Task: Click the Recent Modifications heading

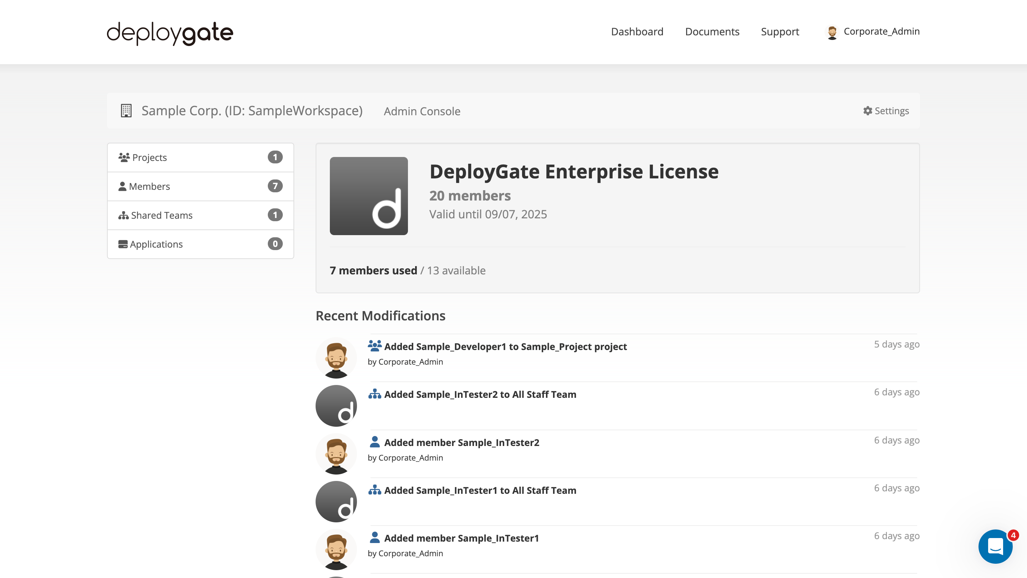Action: coord(380,315)
